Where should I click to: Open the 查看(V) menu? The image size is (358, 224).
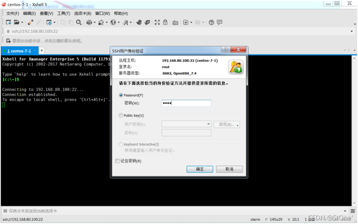46,14
